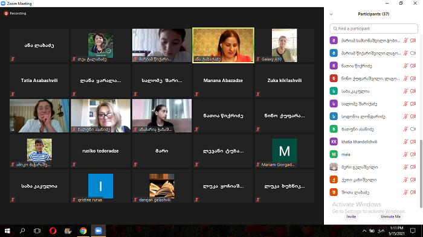Click the Invite button
This screenshot has width=423, height=237.
(351, 216)
